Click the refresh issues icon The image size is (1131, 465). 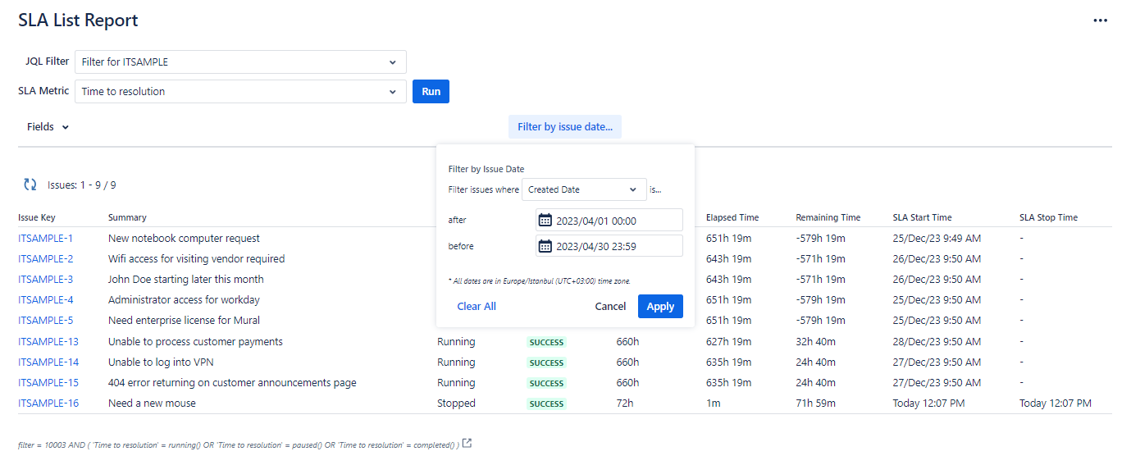pyautogui.click(x=30, y=185)
